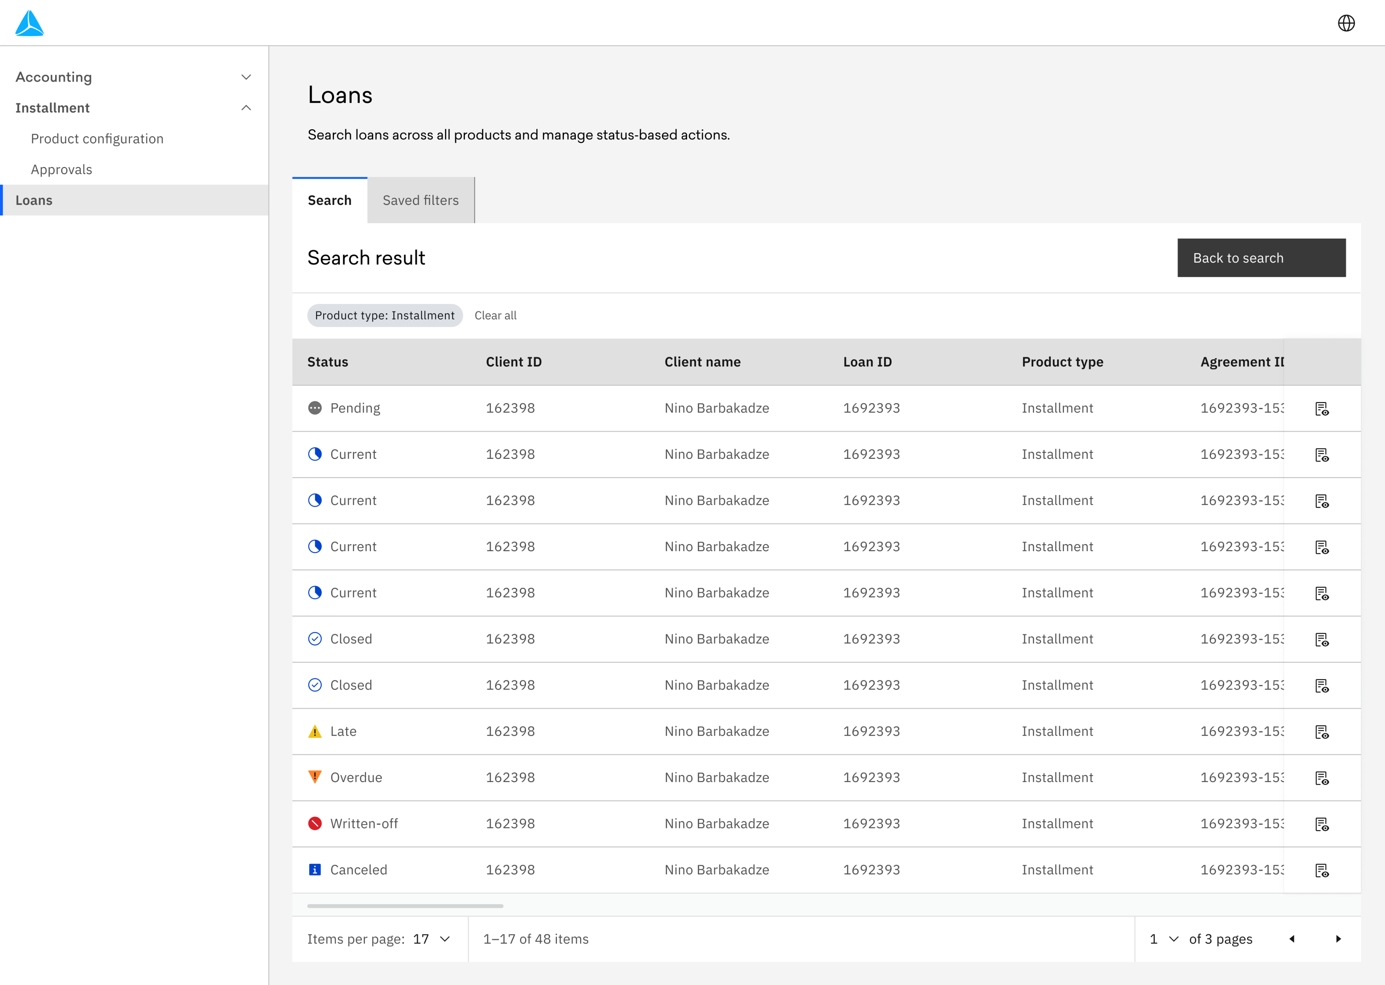
Task: Click the 1–17 of 48 items text
Action: point(536,939)
